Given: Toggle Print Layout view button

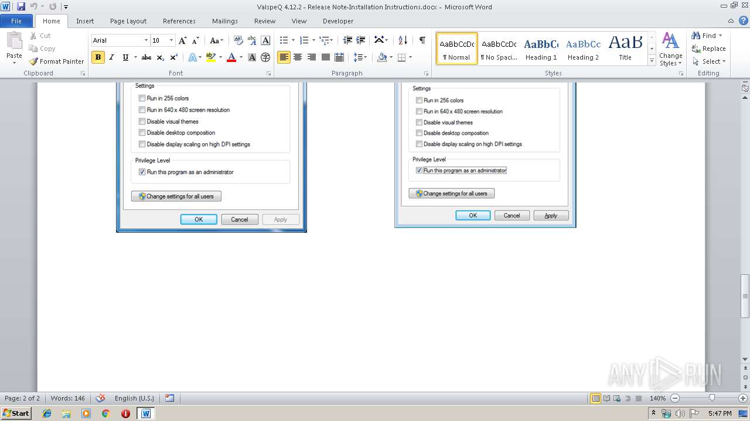Looking at the screenshot, I should (x=595, y=398).
